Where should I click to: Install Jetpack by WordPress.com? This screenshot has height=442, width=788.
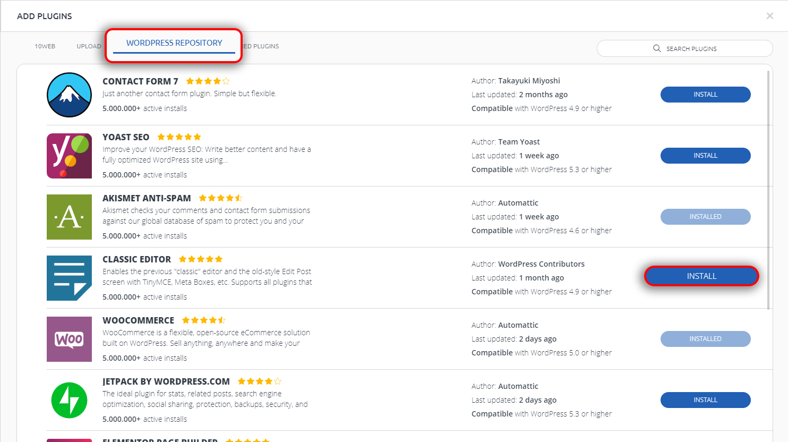click(x=705, y=400)
